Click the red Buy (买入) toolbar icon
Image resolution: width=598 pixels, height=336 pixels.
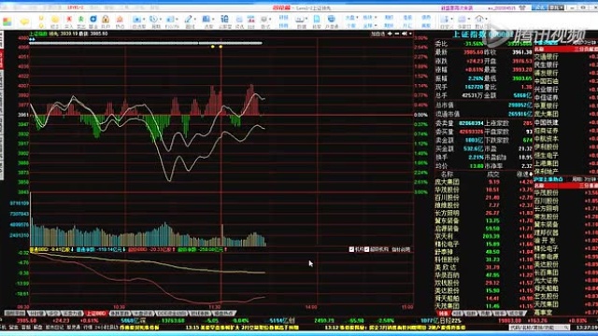(69, 19)
